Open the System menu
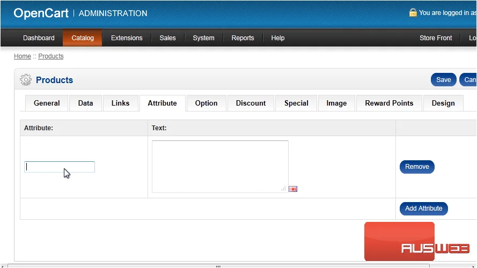The height and width of the screenshot is (268, 477). 203,38
